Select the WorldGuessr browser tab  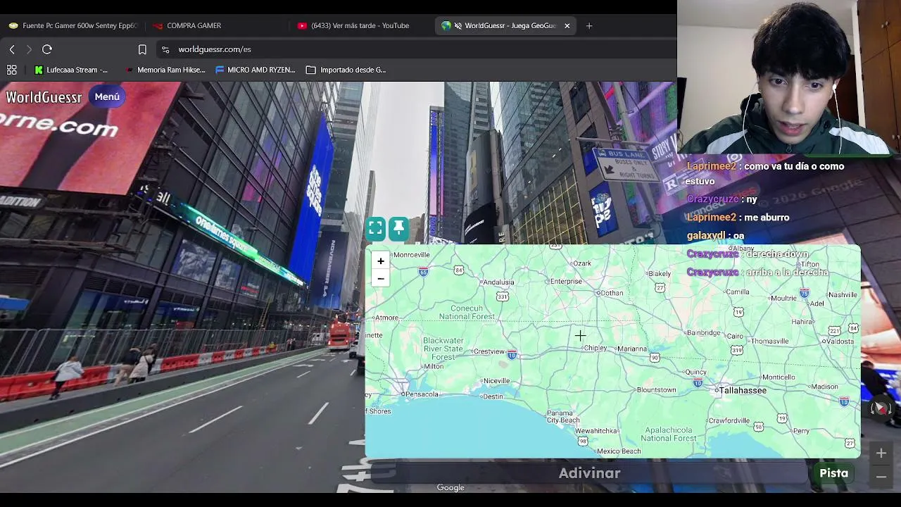tap(505, 25)
